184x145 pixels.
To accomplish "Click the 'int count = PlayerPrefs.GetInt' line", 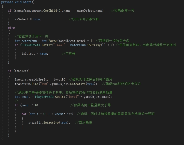I will point(63,97).
